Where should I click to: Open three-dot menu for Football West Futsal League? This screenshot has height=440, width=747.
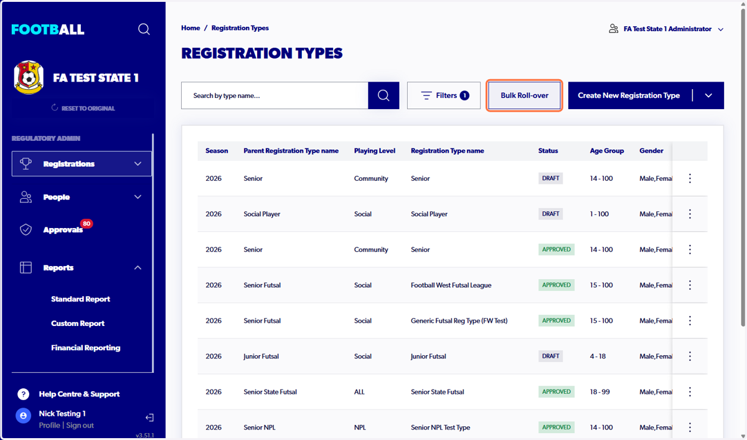(x=690, y=285)
